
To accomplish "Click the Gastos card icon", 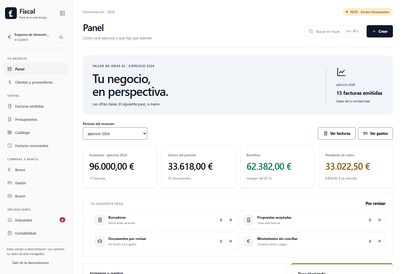I will tap(10, 183).
